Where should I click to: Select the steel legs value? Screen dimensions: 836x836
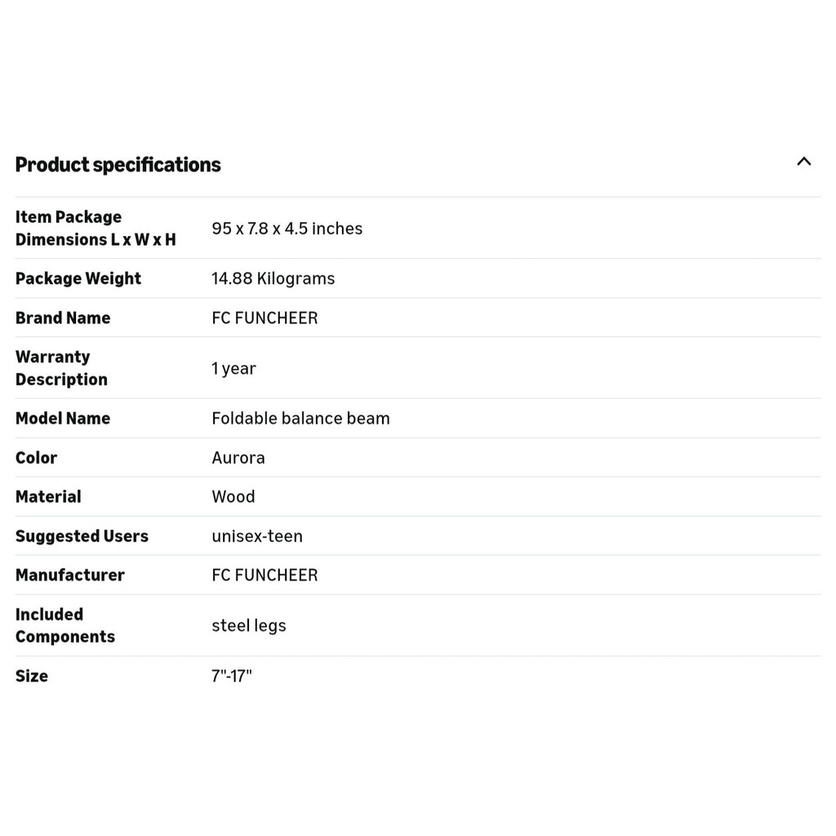pos(248,625)
